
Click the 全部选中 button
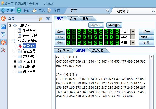click(96, 25)
